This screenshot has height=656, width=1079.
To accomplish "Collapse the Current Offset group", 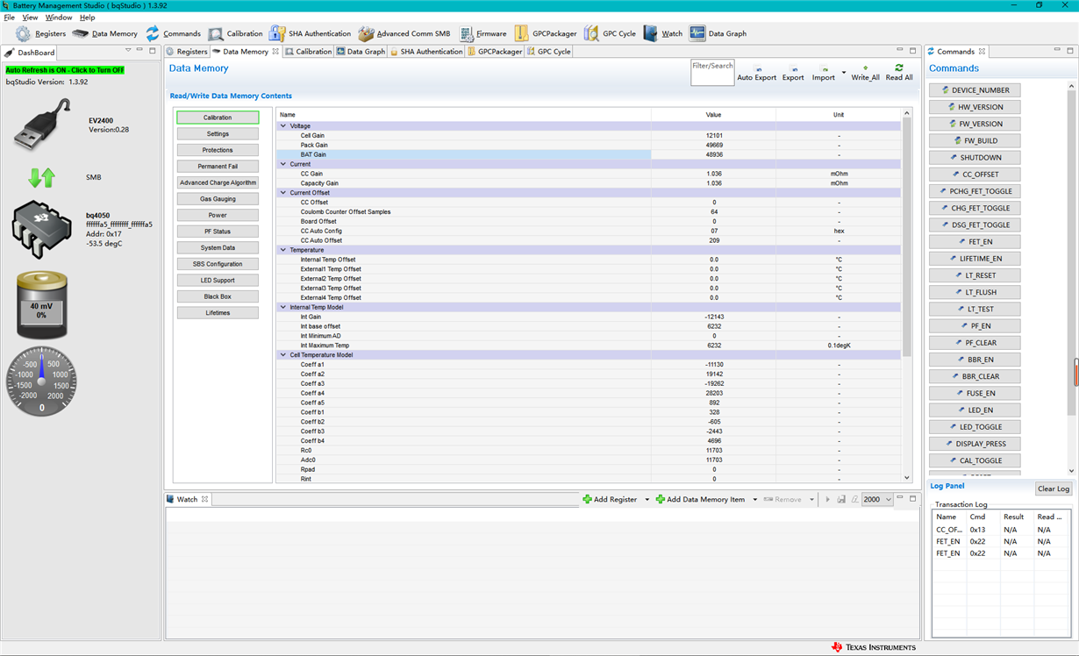I will click(283, 193).
